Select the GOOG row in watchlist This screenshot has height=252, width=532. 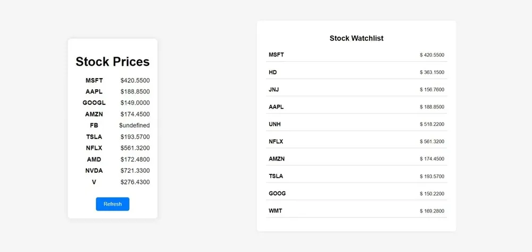coord(356,194)
